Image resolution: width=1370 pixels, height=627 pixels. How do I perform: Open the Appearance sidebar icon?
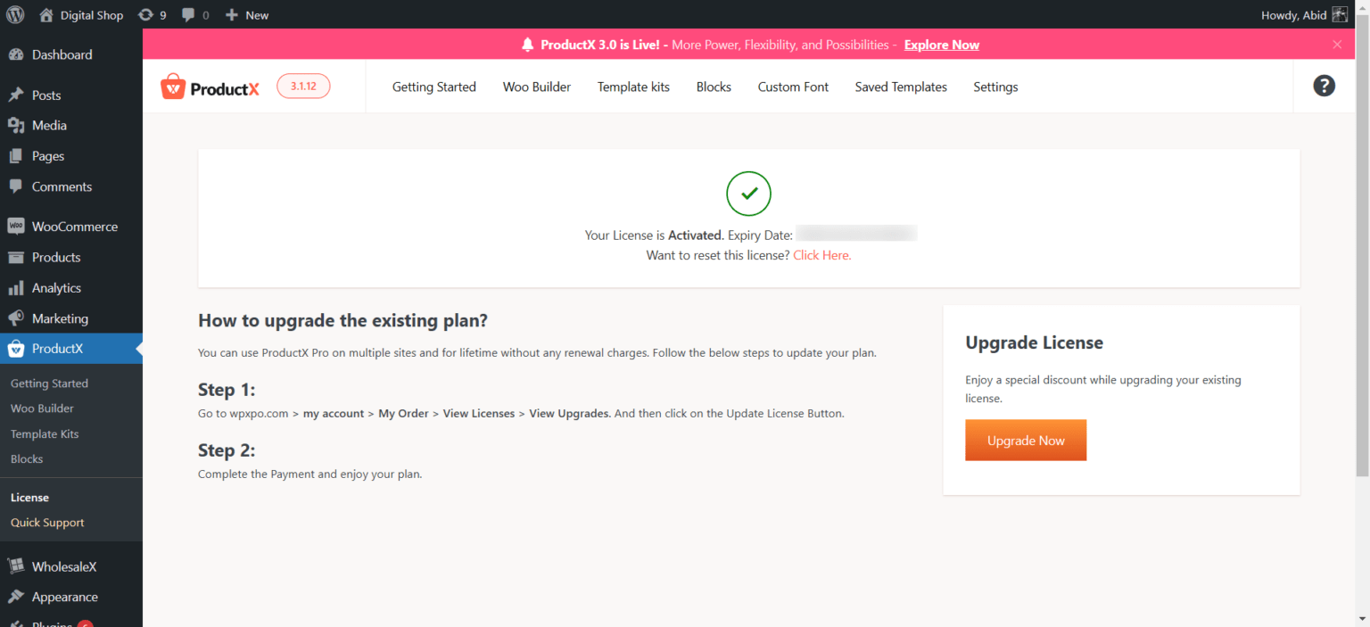18,596
